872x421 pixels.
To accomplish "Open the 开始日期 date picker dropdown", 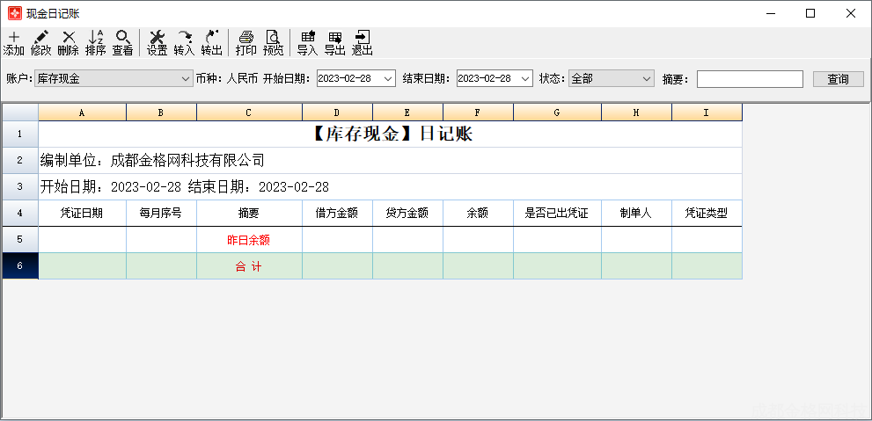I will tap(389, 79).
